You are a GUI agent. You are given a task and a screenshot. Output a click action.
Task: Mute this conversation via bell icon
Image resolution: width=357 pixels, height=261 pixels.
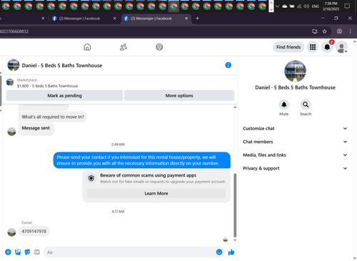click(284, 104)
